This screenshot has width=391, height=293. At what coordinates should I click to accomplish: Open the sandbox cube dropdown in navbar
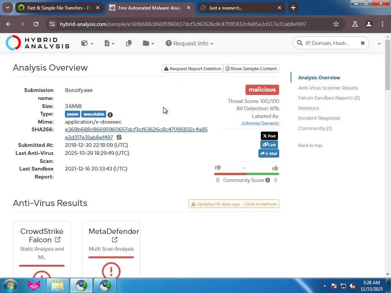coord(87,43)
